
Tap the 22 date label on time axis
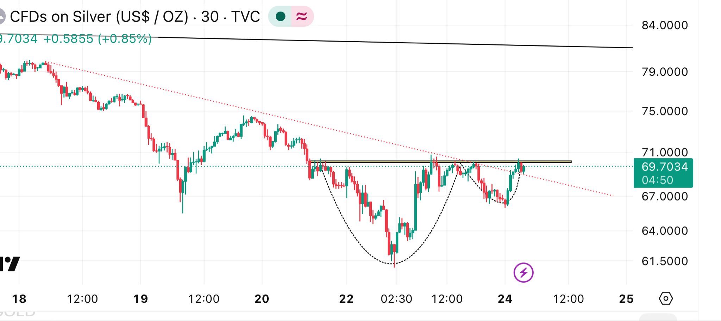click(346, 299)
